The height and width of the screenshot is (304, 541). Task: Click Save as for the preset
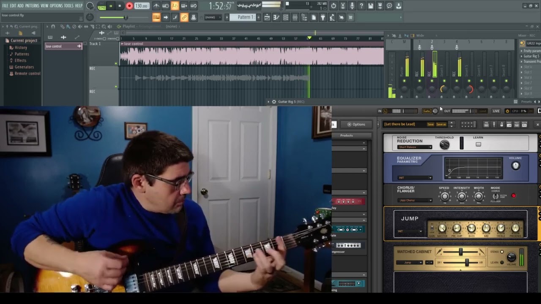pyautogui.click(x=441, y=125)
